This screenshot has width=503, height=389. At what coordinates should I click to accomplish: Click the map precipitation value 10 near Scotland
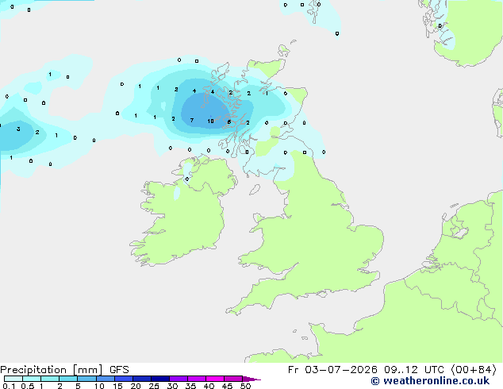tap(210, 121)
